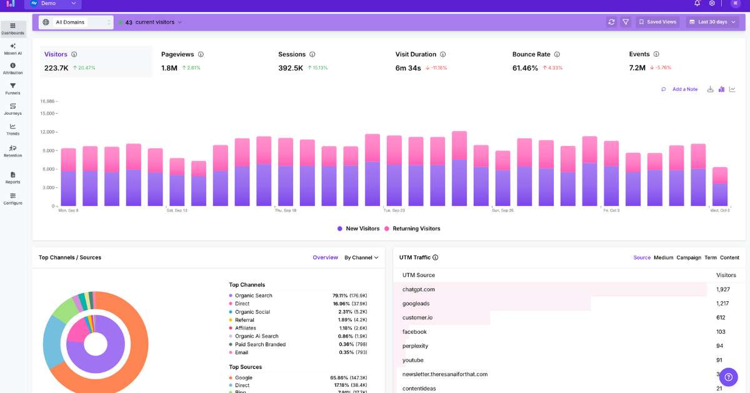Click Add a Note link
The image size is (750, 393).
(684, 89)
